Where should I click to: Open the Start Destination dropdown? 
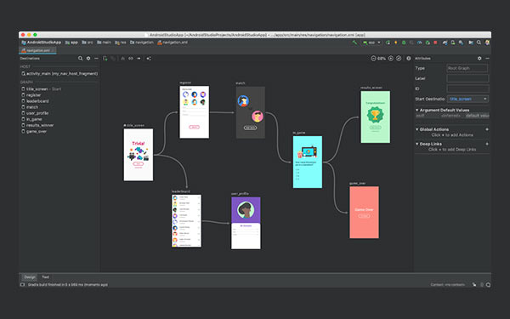pos(467,99)
